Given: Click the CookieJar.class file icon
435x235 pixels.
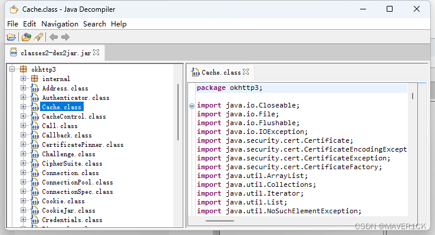Looking at the screenshot, I should point(35,210).
